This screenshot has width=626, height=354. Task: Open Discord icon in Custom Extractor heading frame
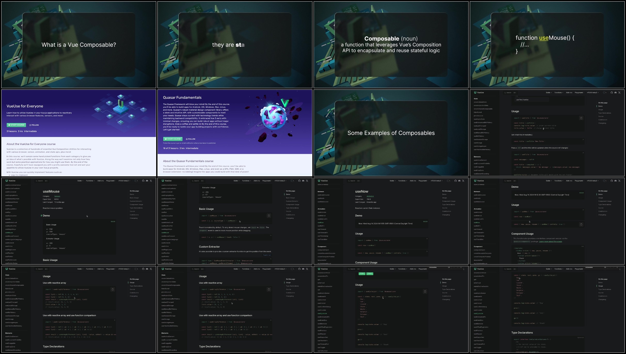303,181
